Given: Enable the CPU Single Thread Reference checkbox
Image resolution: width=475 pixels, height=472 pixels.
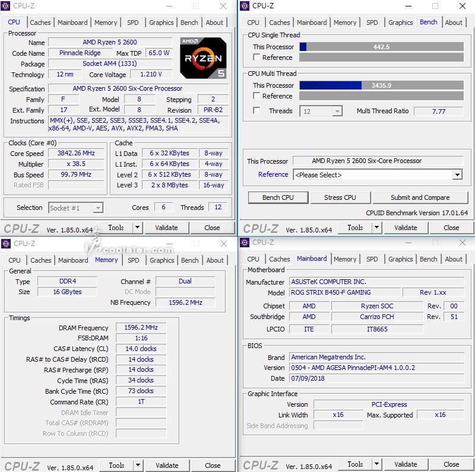Looking at the screenshot, I should (x=256, y=58).
